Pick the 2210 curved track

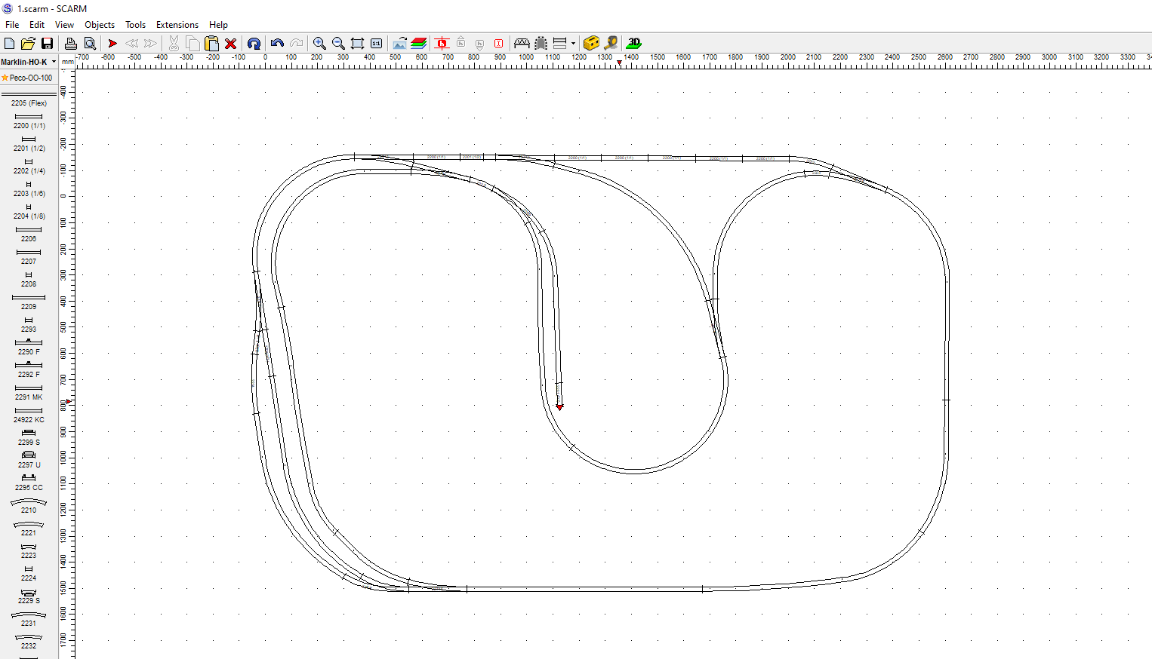click(29, 505)
